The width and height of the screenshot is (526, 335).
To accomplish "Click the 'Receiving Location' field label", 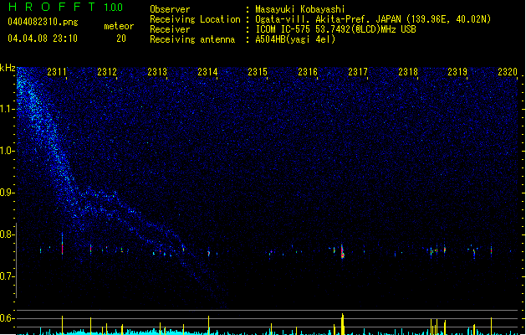I will click(x=195, y=19).
